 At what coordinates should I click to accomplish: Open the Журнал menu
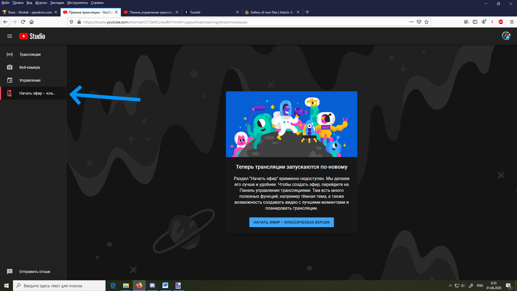pos(41,3)
